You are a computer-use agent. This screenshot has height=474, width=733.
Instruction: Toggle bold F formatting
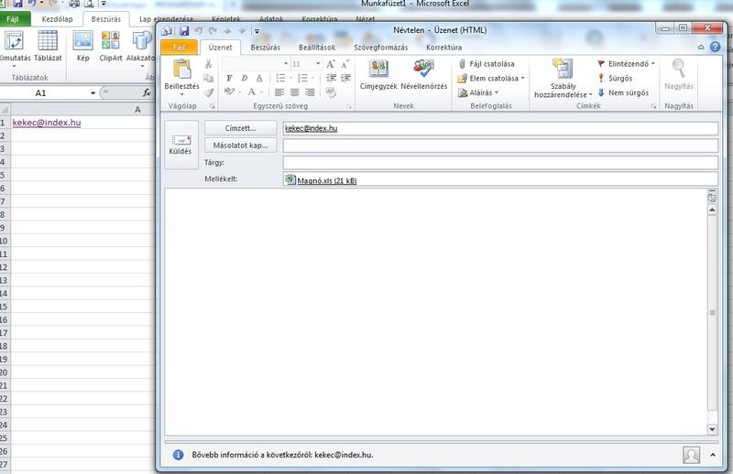[229, 78]
